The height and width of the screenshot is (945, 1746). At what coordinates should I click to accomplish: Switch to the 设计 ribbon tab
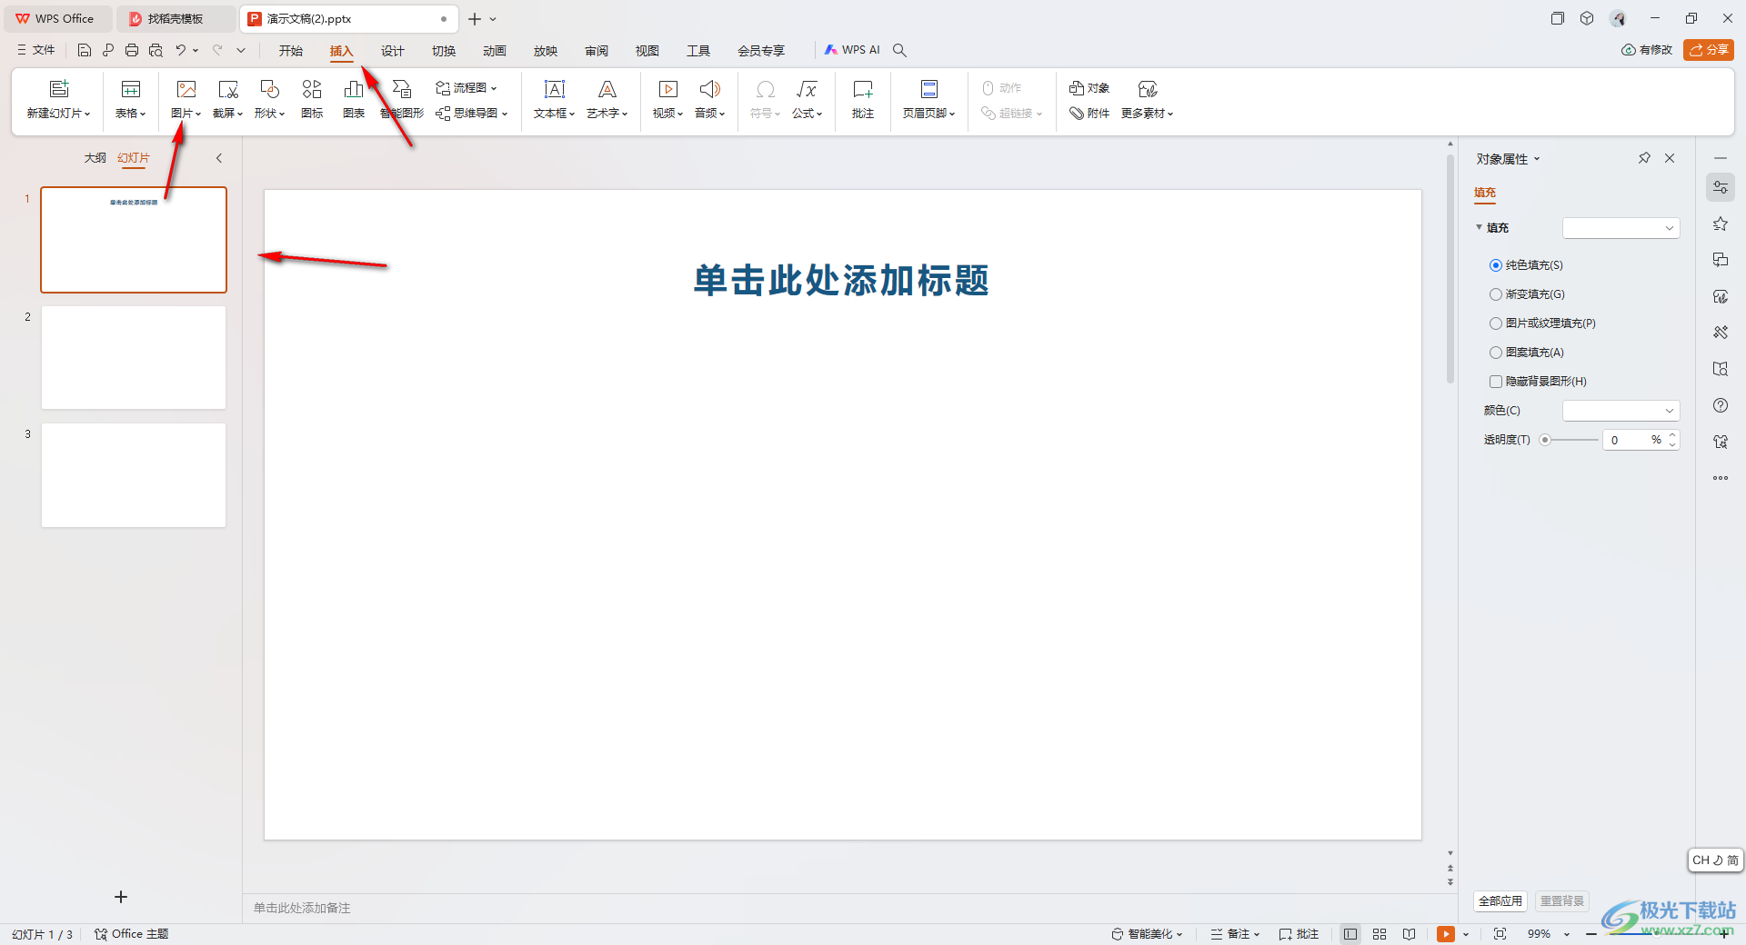tap(392, 50)
